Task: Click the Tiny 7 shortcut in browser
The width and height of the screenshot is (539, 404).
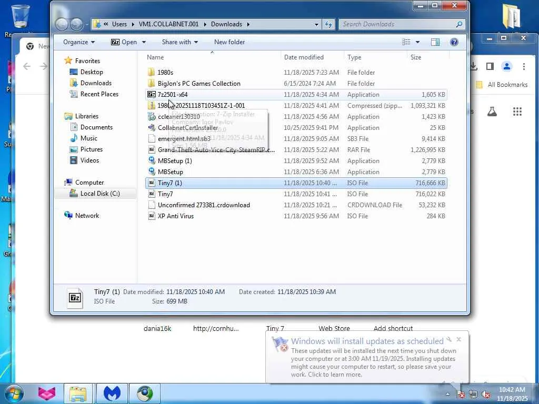Action: (275, 328)
